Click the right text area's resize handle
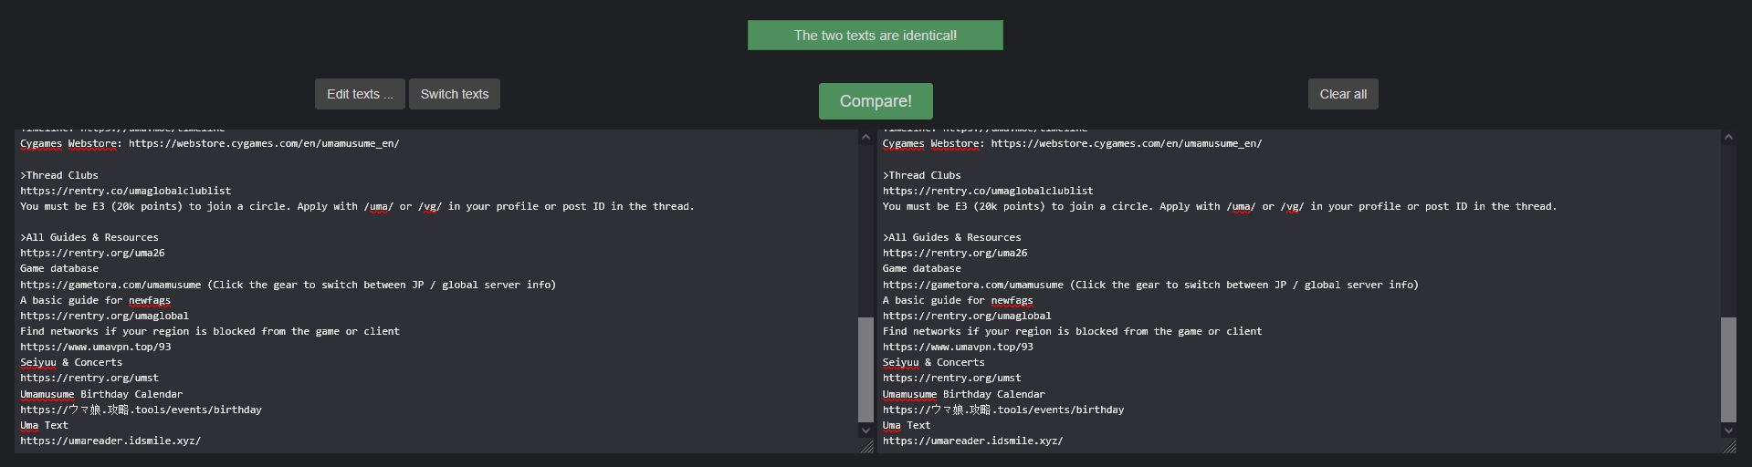This screenshot has height=467, width=1752. (1729, 446)
